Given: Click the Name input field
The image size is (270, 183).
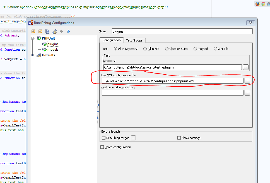Looking at the screenshot, I should (x=182, y=31).
